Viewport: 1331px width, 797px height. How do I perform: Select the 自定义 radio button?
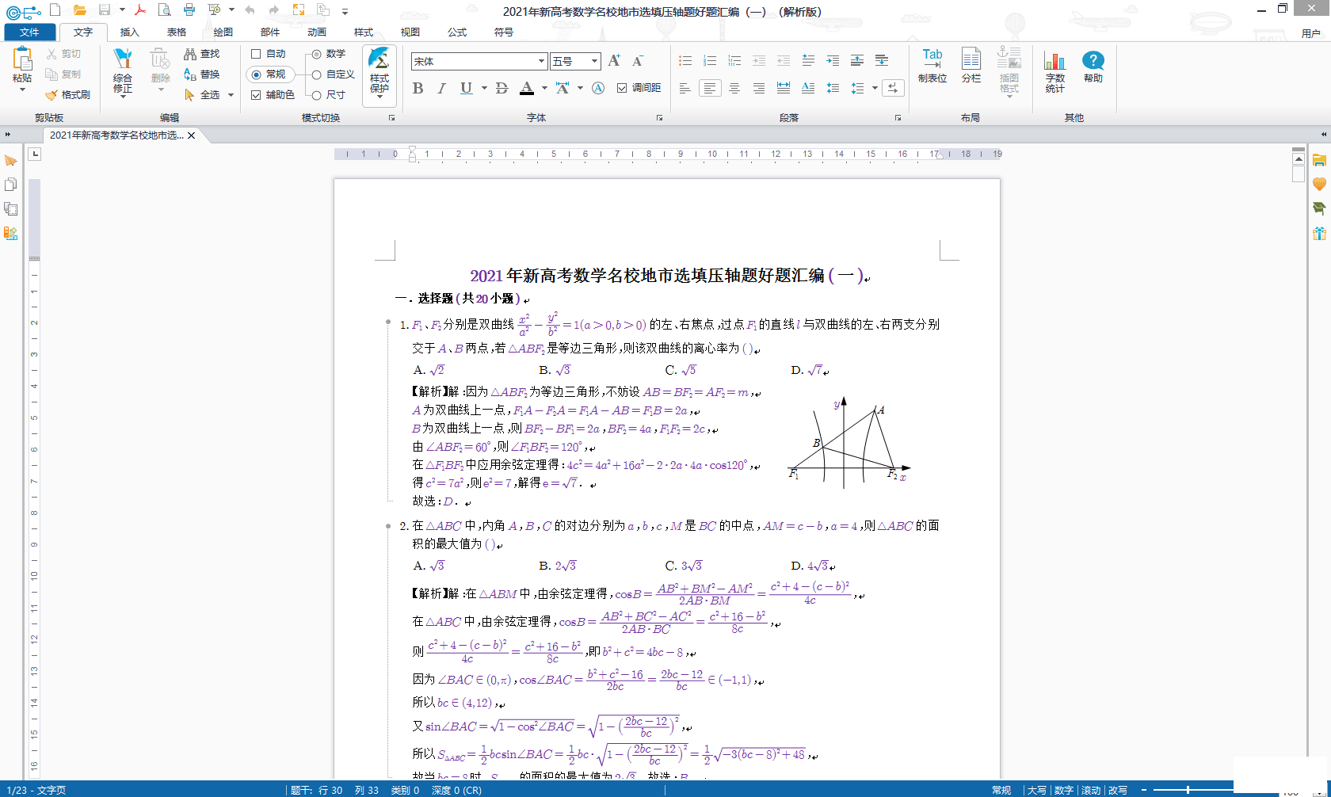click(317, 74)
